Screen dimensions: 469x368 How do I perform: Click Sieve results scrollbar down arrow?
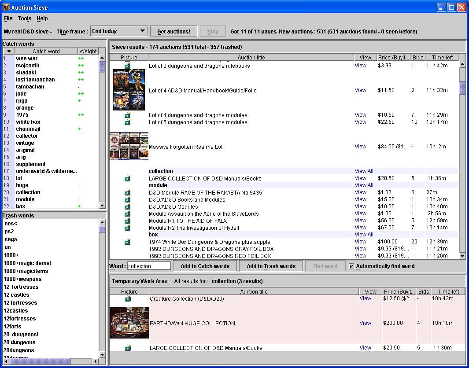coord(462,256)
